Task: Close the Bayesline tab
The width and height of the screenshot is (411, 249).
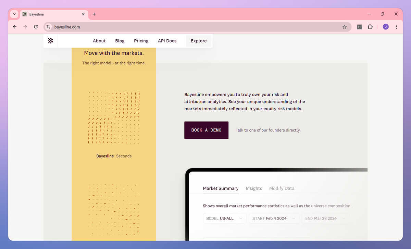Action: [83, 14]
